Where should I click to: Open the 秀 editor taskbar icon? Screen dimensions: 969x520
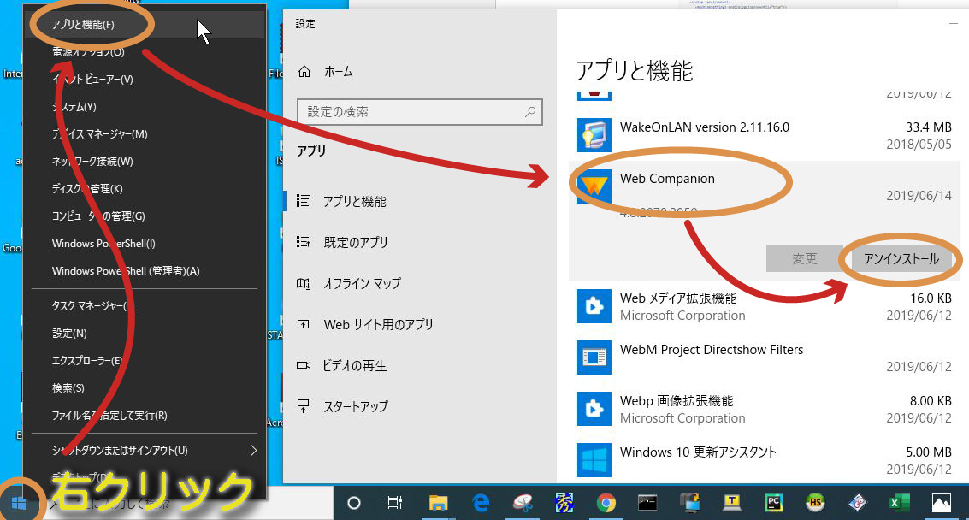click(564, 503)
